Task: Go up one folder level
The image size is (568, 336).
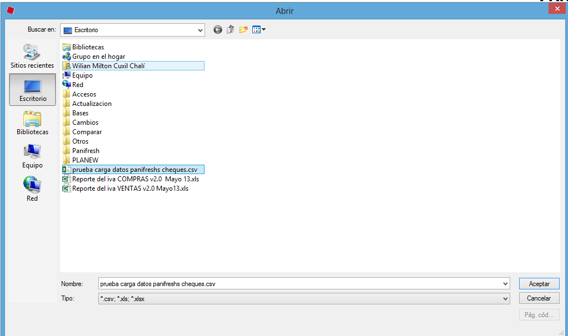Action: (231, 30)
